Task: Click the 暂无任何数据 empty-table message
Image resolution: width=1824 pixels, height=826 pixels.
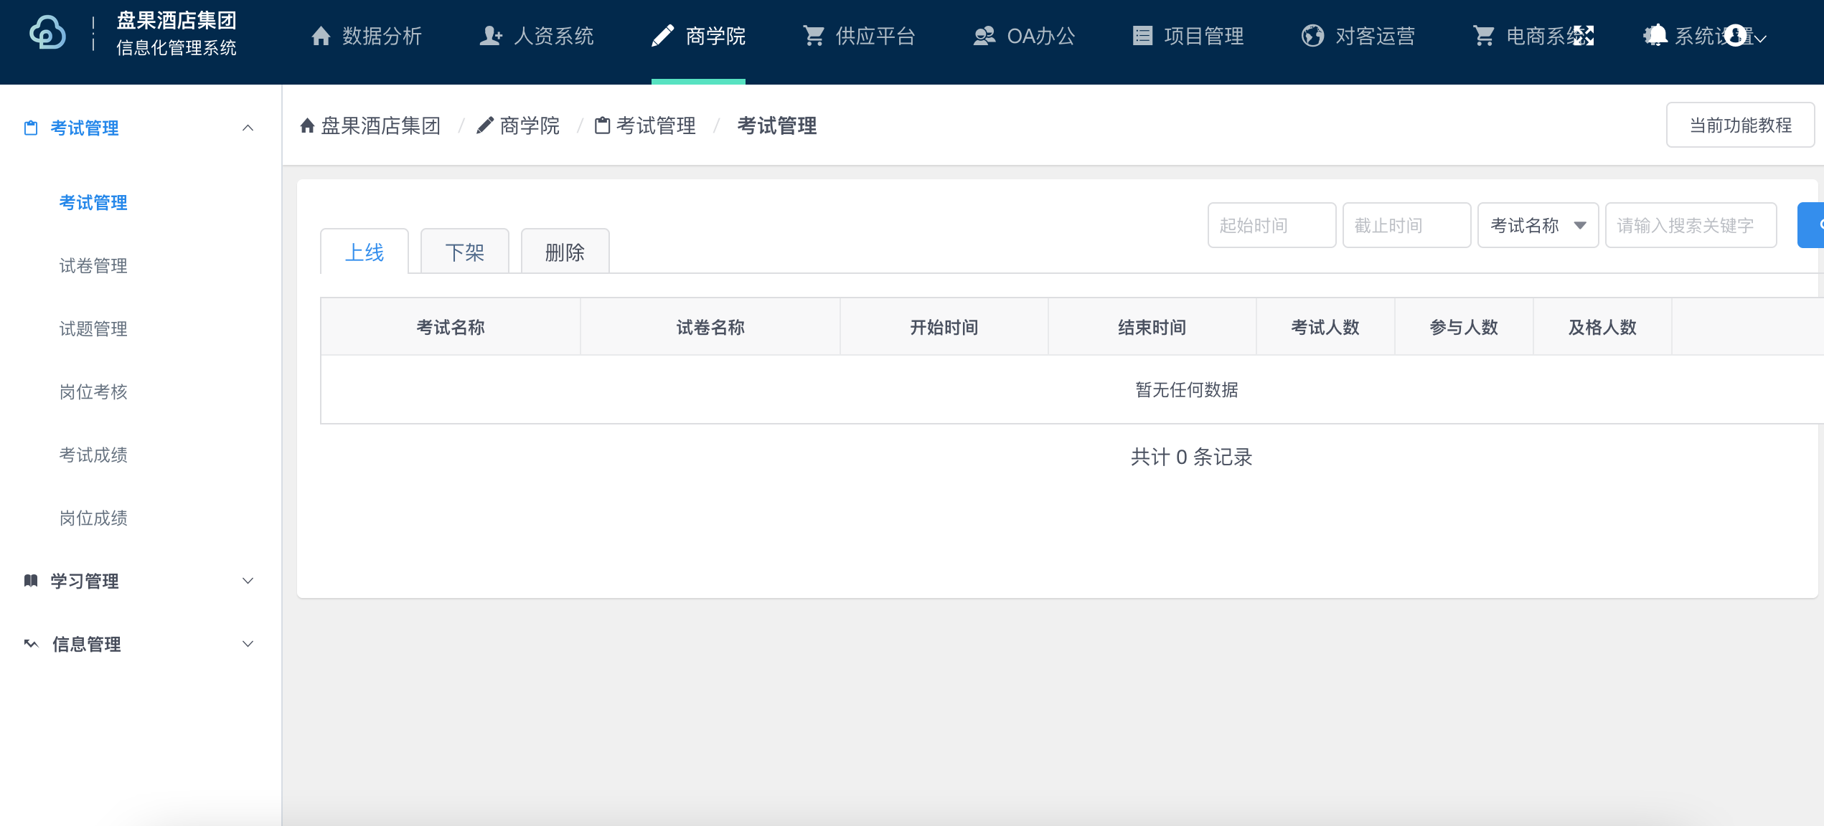Action: tap(1187, 390)
